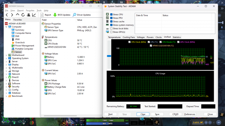This screenshot has width=225, height=126.
Task: Switch to the Cooling Fans tab
Action: [x=129, y=37]
